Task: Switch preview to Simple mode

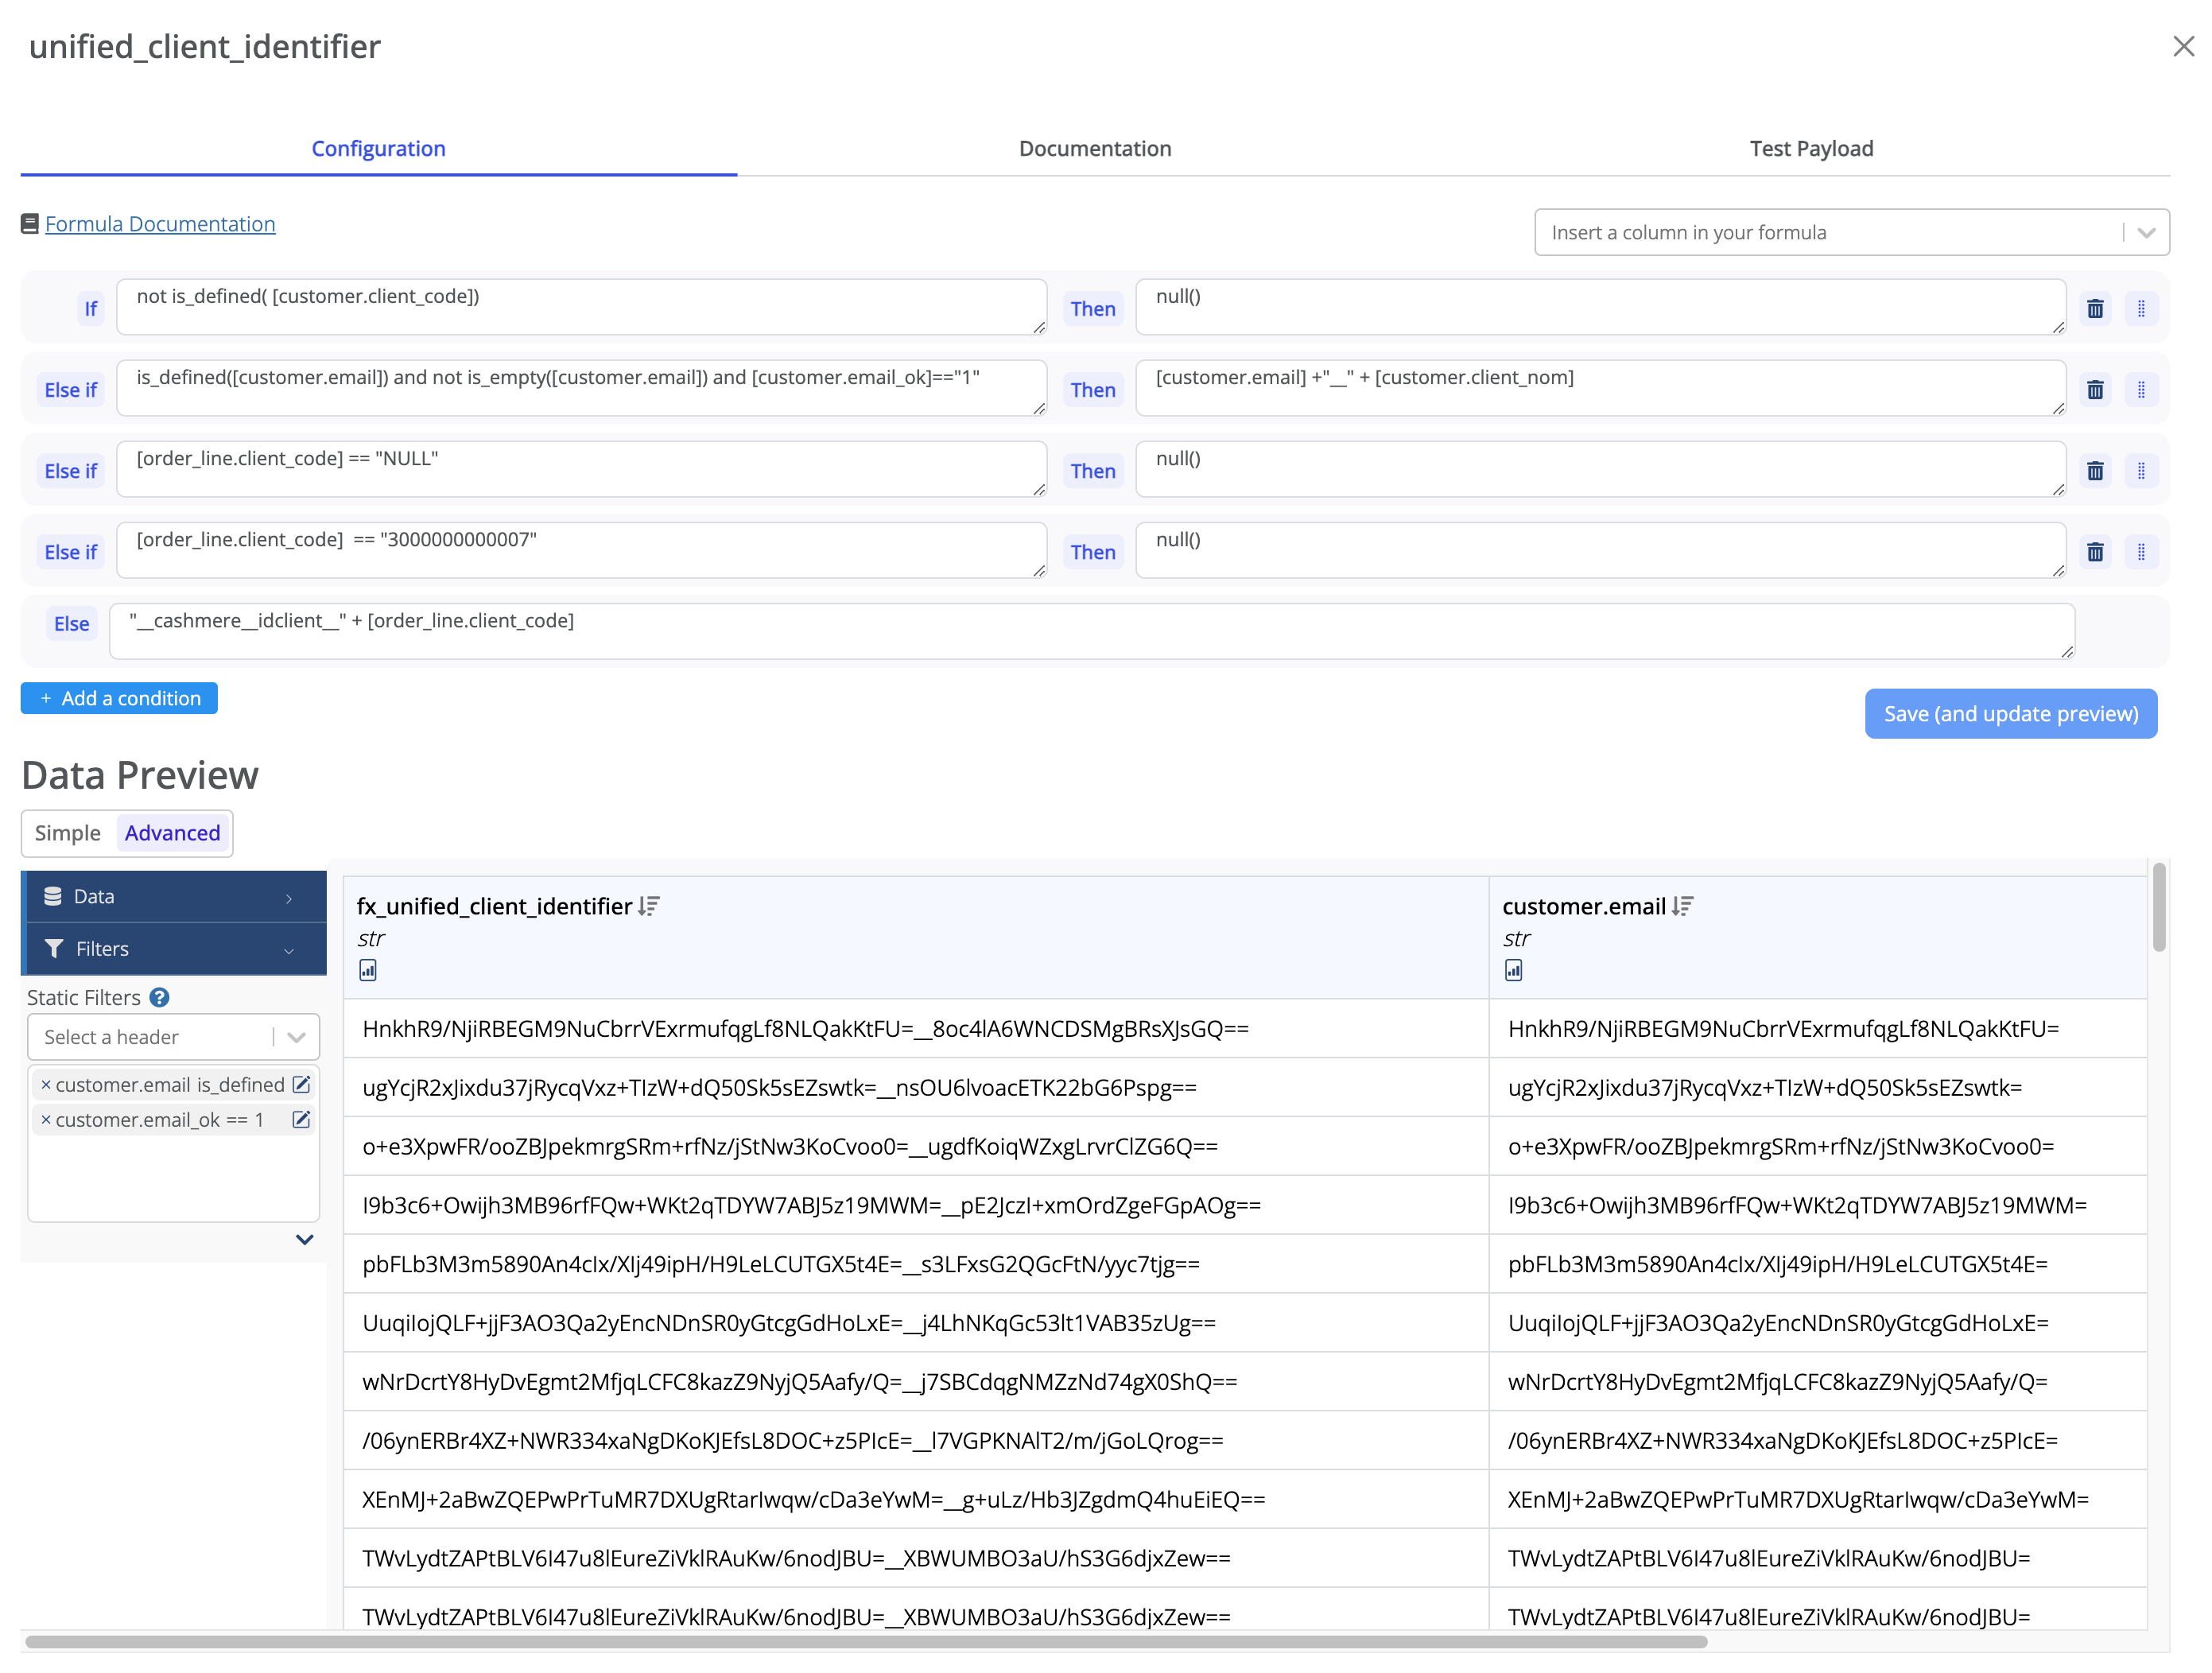Action: [x=67, y=833]
